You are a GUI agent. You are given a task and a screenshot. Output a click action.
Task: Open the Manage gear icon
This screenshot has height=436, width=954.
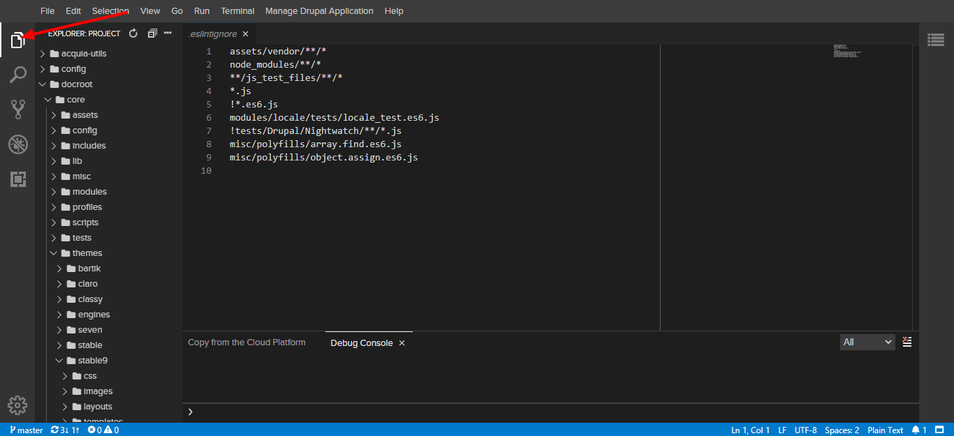17,405
